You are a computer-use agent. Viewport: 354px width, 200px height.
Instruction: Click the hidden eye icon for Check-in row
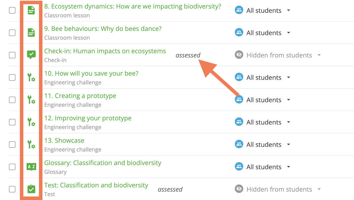pos(239,55)
